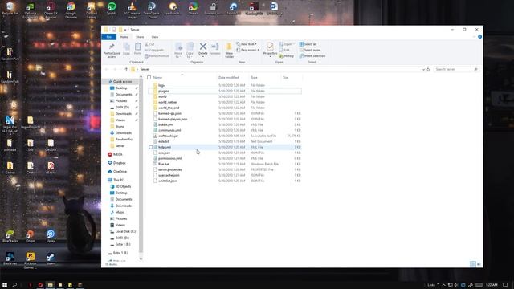Open the File tab
This screenshot has width=514, height=289.
tap(109, 37)
